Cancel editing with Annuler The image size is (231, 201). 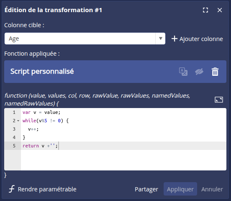212,189
